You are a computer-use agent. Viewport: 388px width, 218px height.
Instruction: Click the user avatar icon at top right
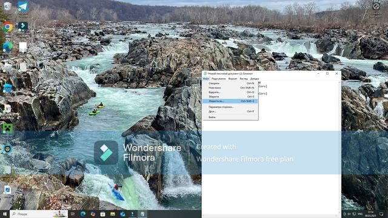pos(376,6)
